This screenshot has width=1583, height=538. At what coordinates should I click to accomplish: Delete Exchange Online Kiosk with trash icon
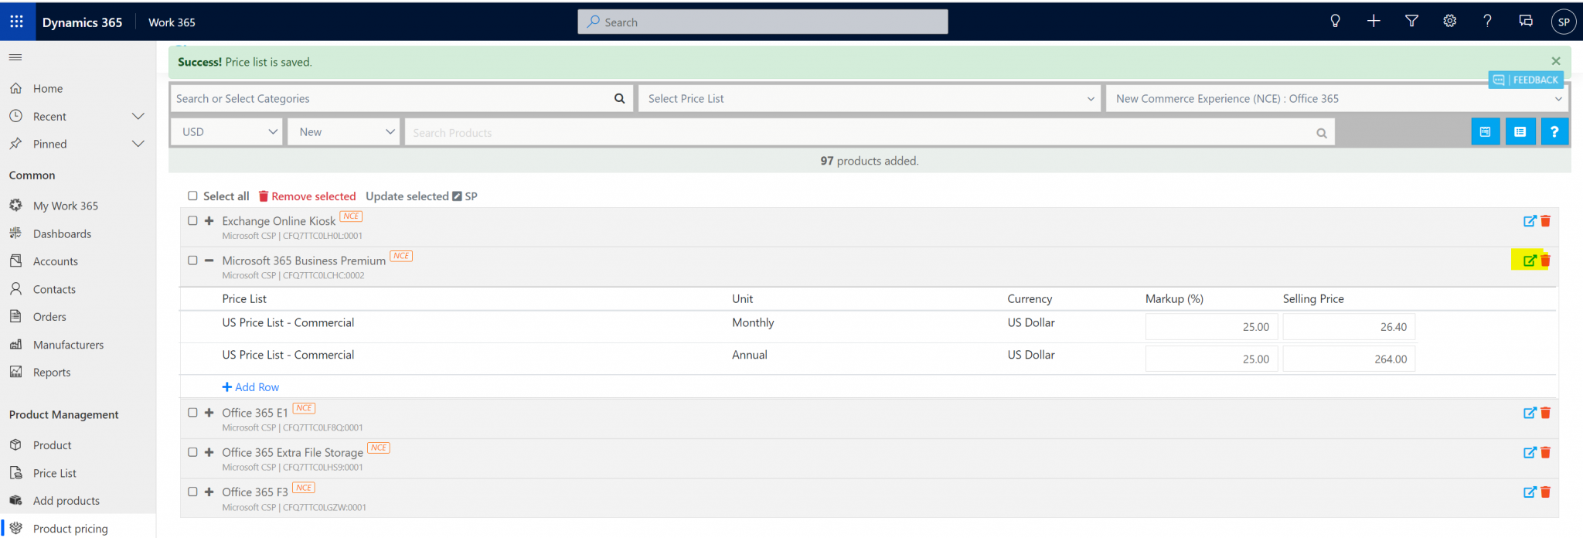pos(1545,221)
